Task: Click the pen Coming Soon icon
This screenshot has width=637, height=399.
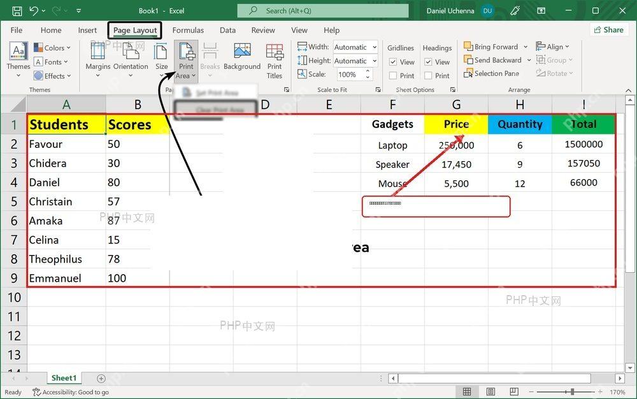Action: (x=515, y=11)
